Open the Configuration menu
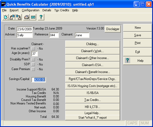This screenshot has width=153, height=127. coord(31,10)
